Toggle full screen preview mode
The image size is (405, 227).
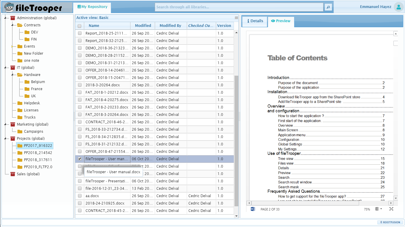point(391,209)
